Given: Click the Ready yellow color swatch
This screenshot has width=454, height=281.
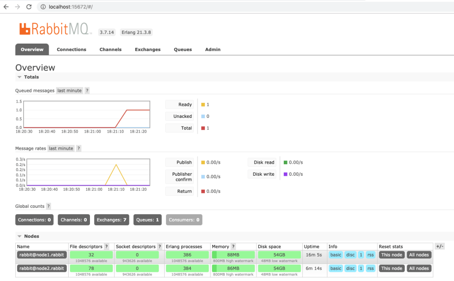Looking at the screenshot, I should click(203, 104).
